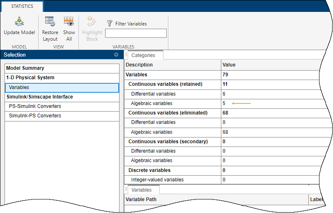Select the Variables tab in lower panel
Image resolution: width=333 pixels, height=213 pixels.
(141, 190)
